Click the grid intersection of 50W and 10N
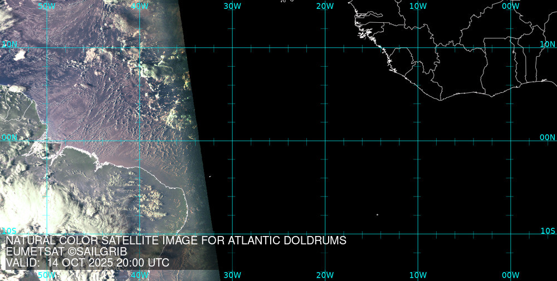Screen dimensions: 557x281 click(x=47, y=48)
